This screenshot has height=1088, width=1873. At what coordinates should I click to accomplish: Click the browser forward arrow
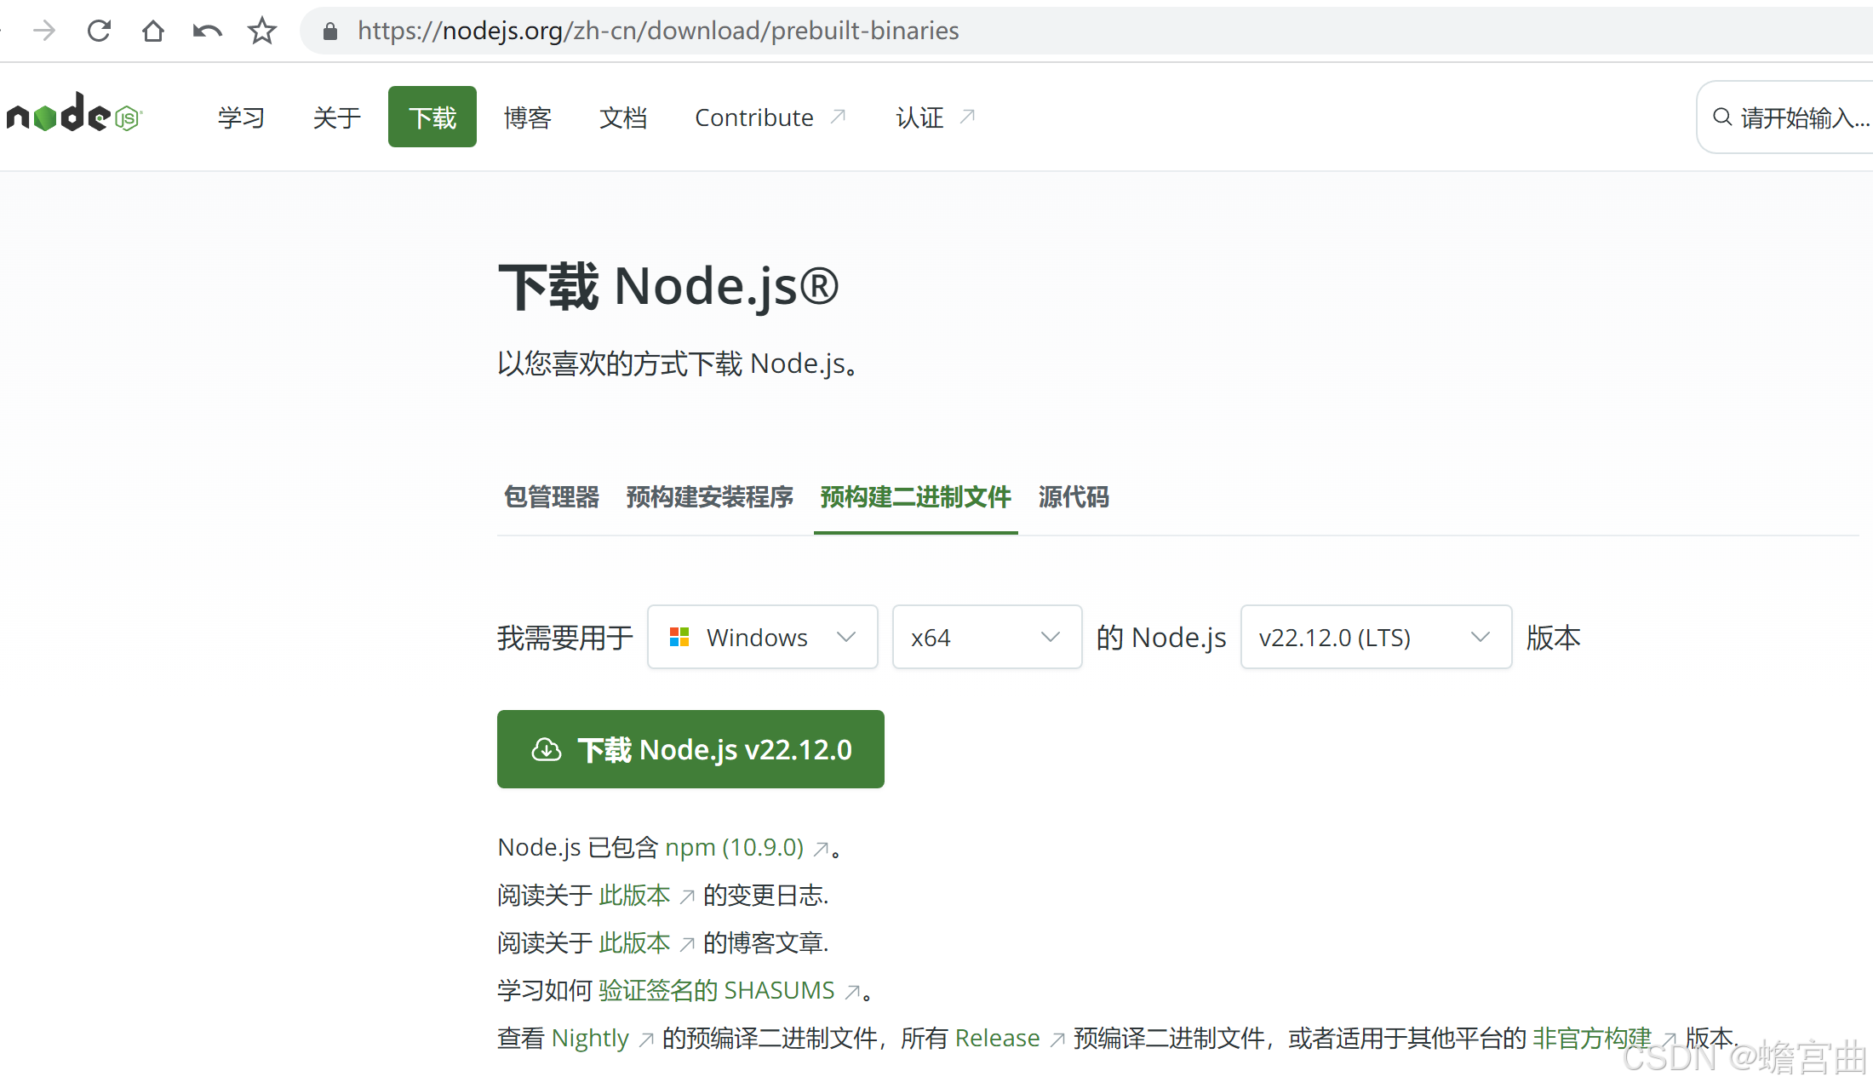coord(44,31)
